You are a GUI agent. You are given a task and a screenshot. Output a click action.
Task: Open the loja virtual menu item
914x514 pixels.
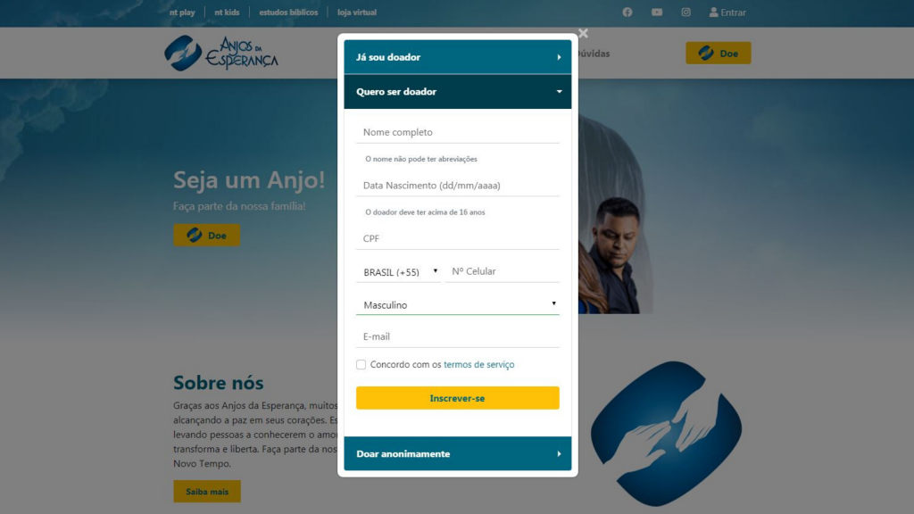(x=357, y=12)
